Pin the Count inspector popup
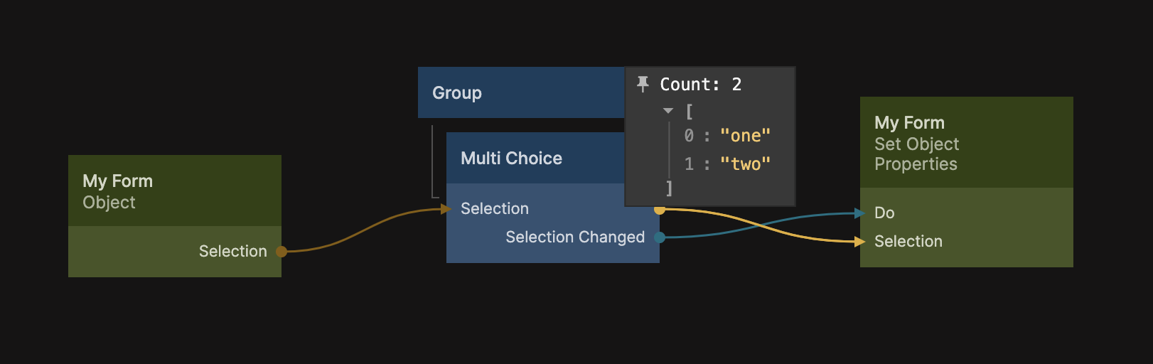Image resolution: width=1153 pixels, height=364 pixels. pyautogui.click(x=643, y=85)
